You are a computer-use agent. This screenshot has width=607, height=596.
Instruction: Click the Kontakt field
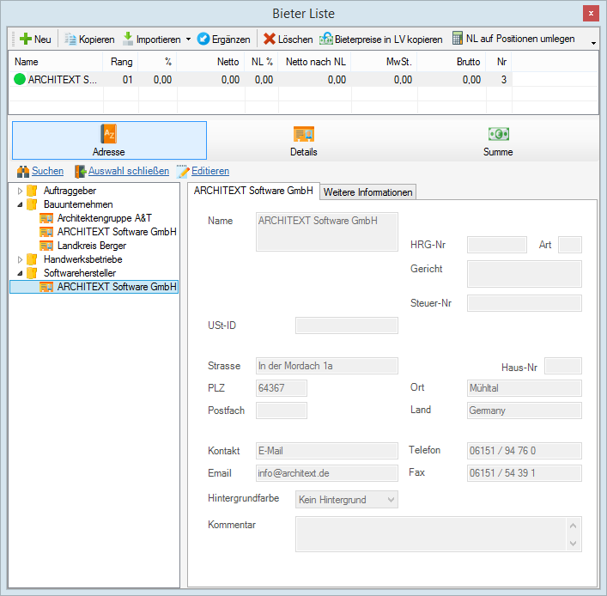327,451
